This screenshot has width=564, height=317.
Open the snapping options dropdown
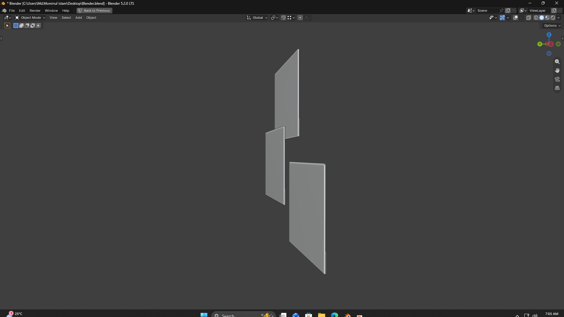[x=291, y=18]
